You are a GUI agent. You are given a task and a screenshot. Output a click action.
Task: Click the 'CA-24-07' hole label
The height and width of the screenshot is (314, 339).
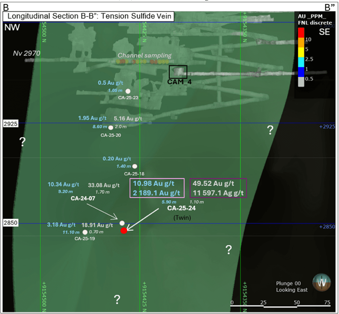pyautogui.click(x=83, y=198)
